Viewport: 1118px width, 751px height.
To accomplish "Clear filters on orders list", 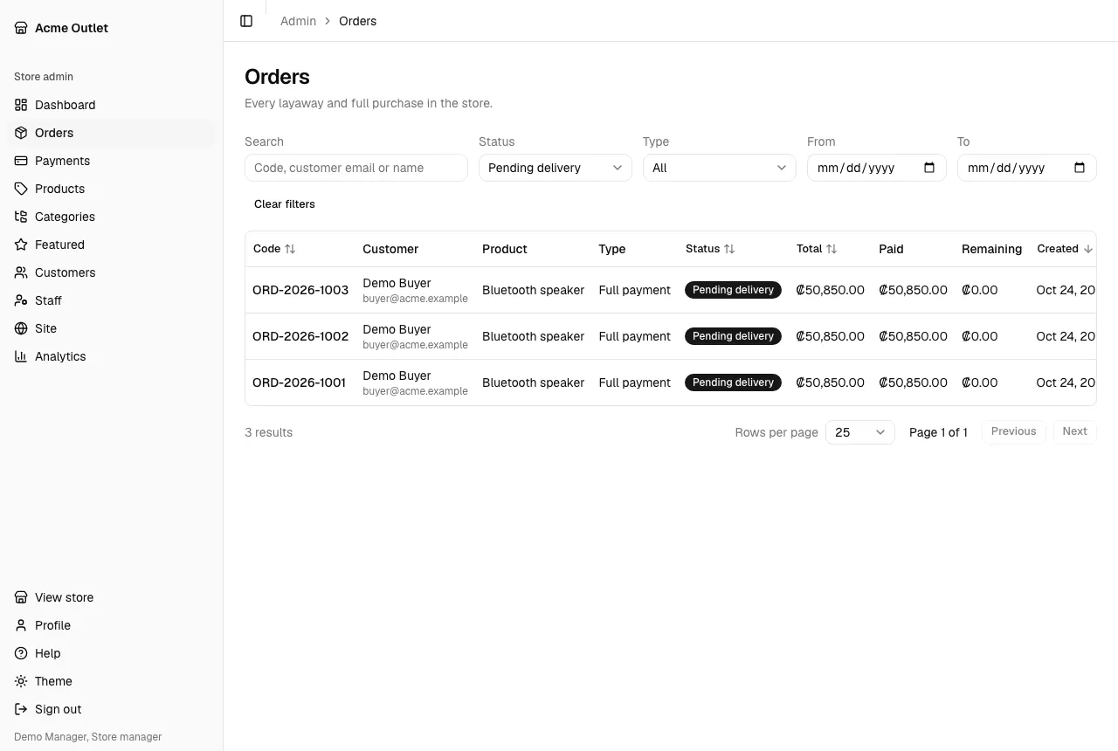I will coord(285,204).
